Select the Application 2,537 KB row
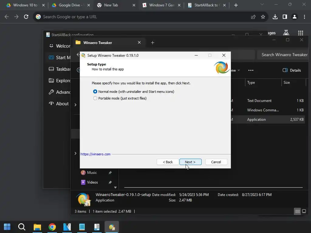 [x=268, y=120]
